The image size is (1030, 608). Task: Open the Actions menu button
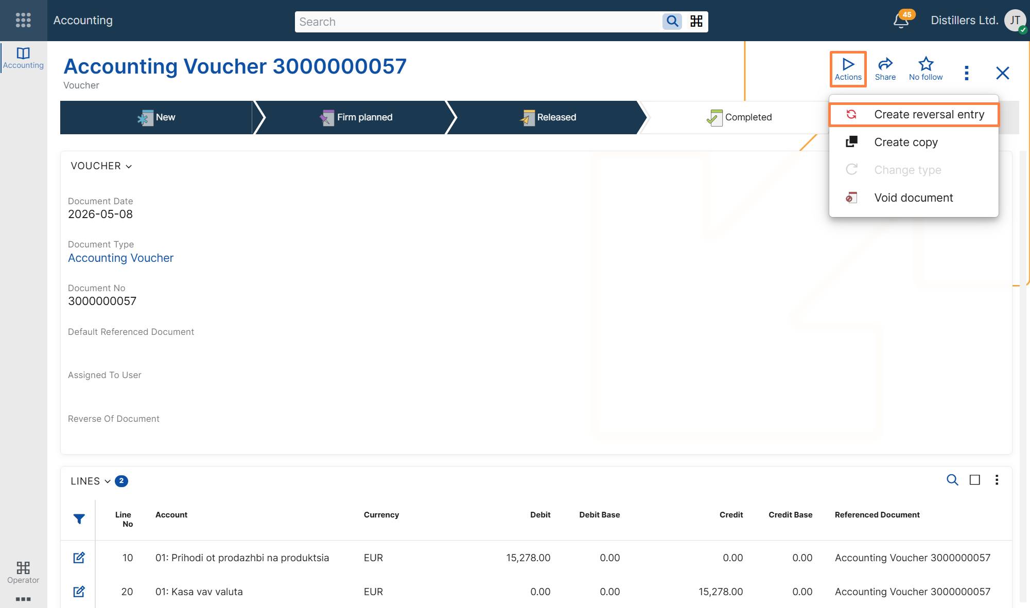[x=848, y=69]
